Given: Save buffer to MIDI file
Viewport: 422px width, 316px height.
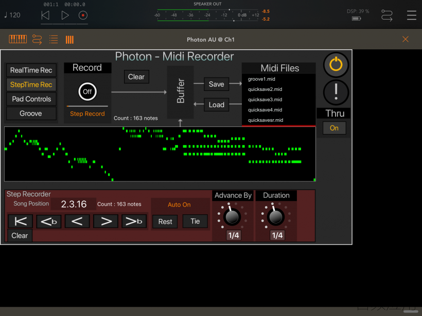Looking at the screenshot, I should pos(216,84).
